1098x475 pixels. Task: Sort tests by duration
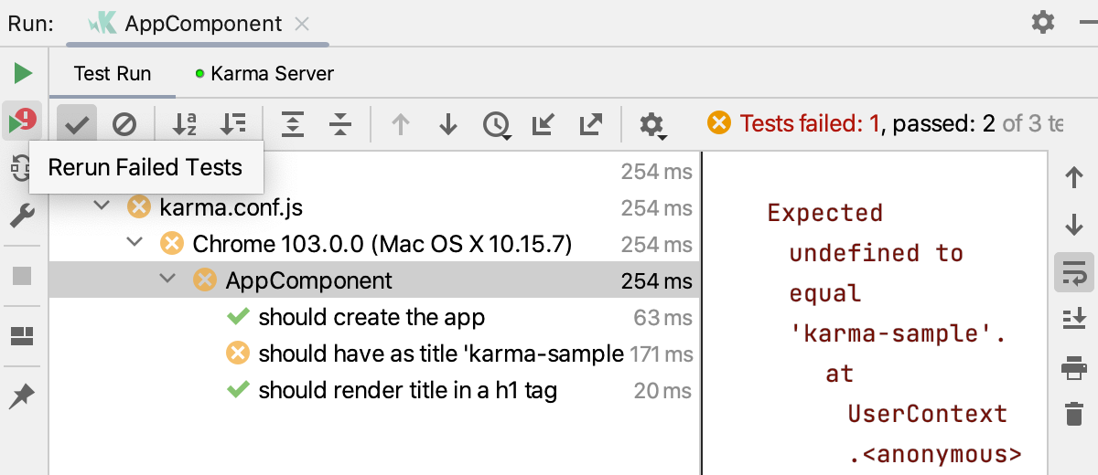pyautogui.click(x=233, y=124)
